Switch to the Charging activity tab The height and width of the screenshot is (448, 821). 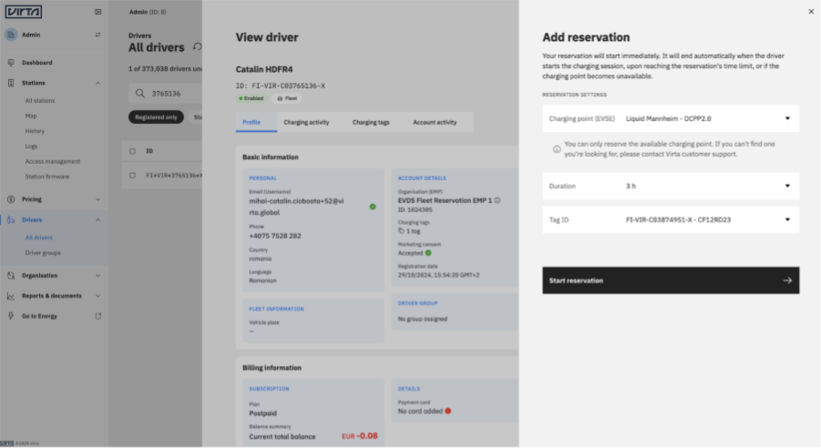(x=306, y=122)
